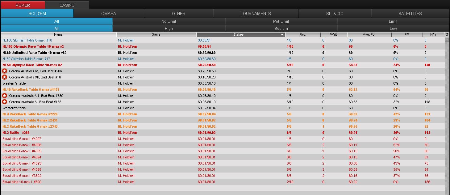The height and width of the screenshot is (195, 450).
Task: Select the All stakes level filter
Action: [57, 29]
